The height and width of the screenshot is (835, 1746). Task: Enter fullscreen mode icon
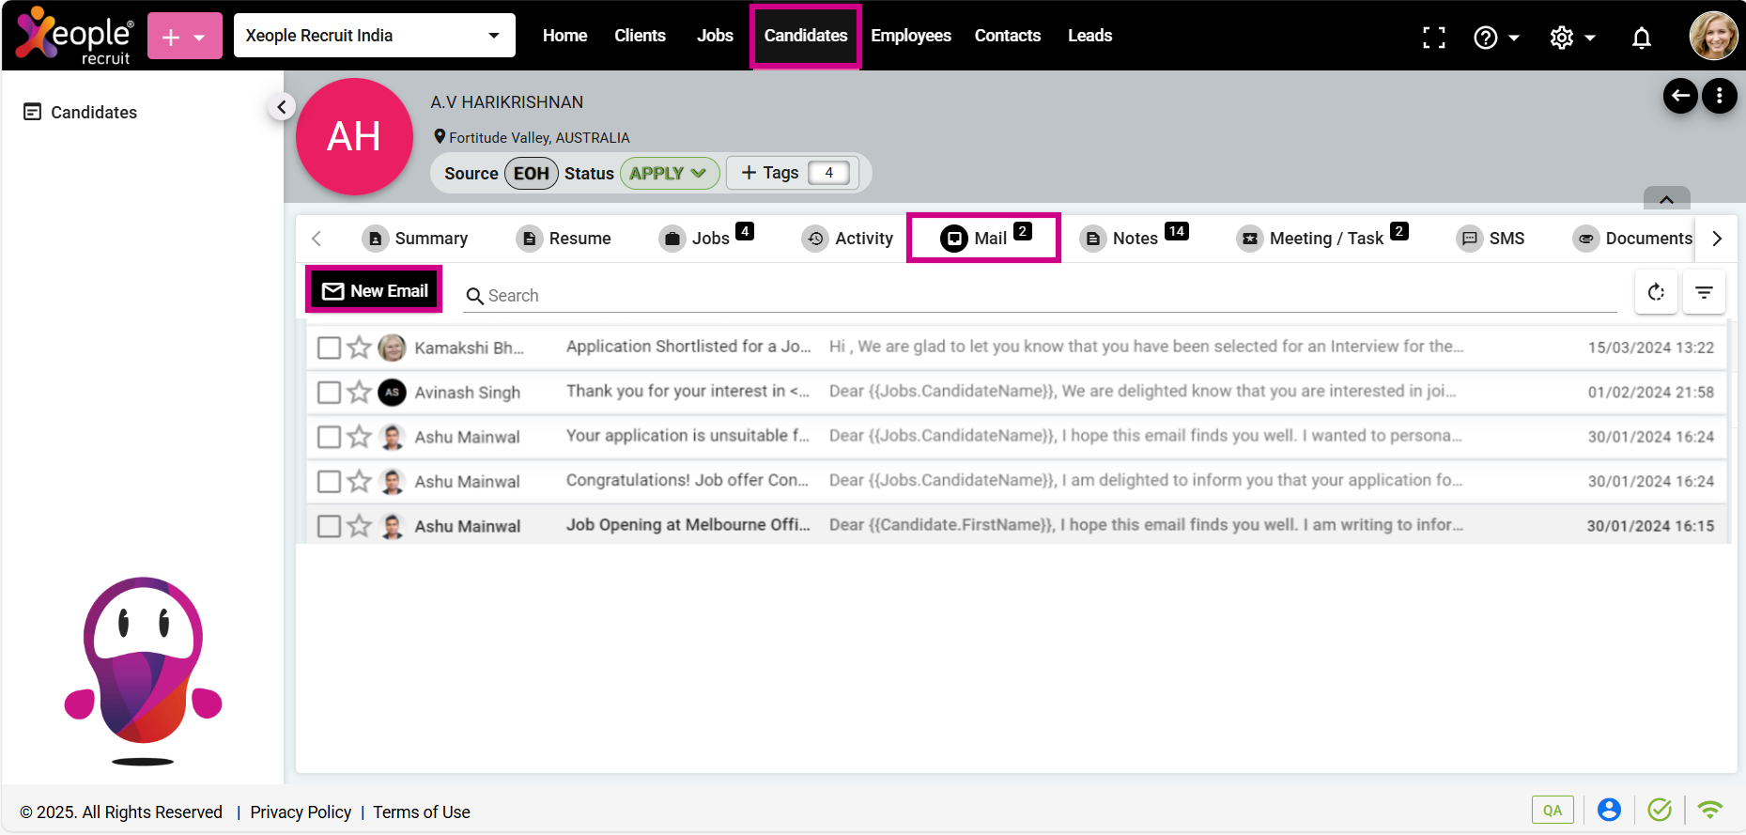[x=1433, y=38]
